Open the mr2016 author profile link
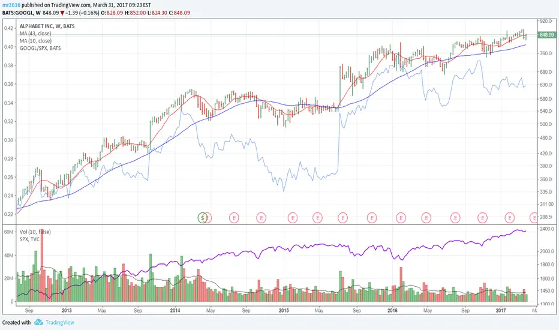559x330 pixels. [11, 5]
